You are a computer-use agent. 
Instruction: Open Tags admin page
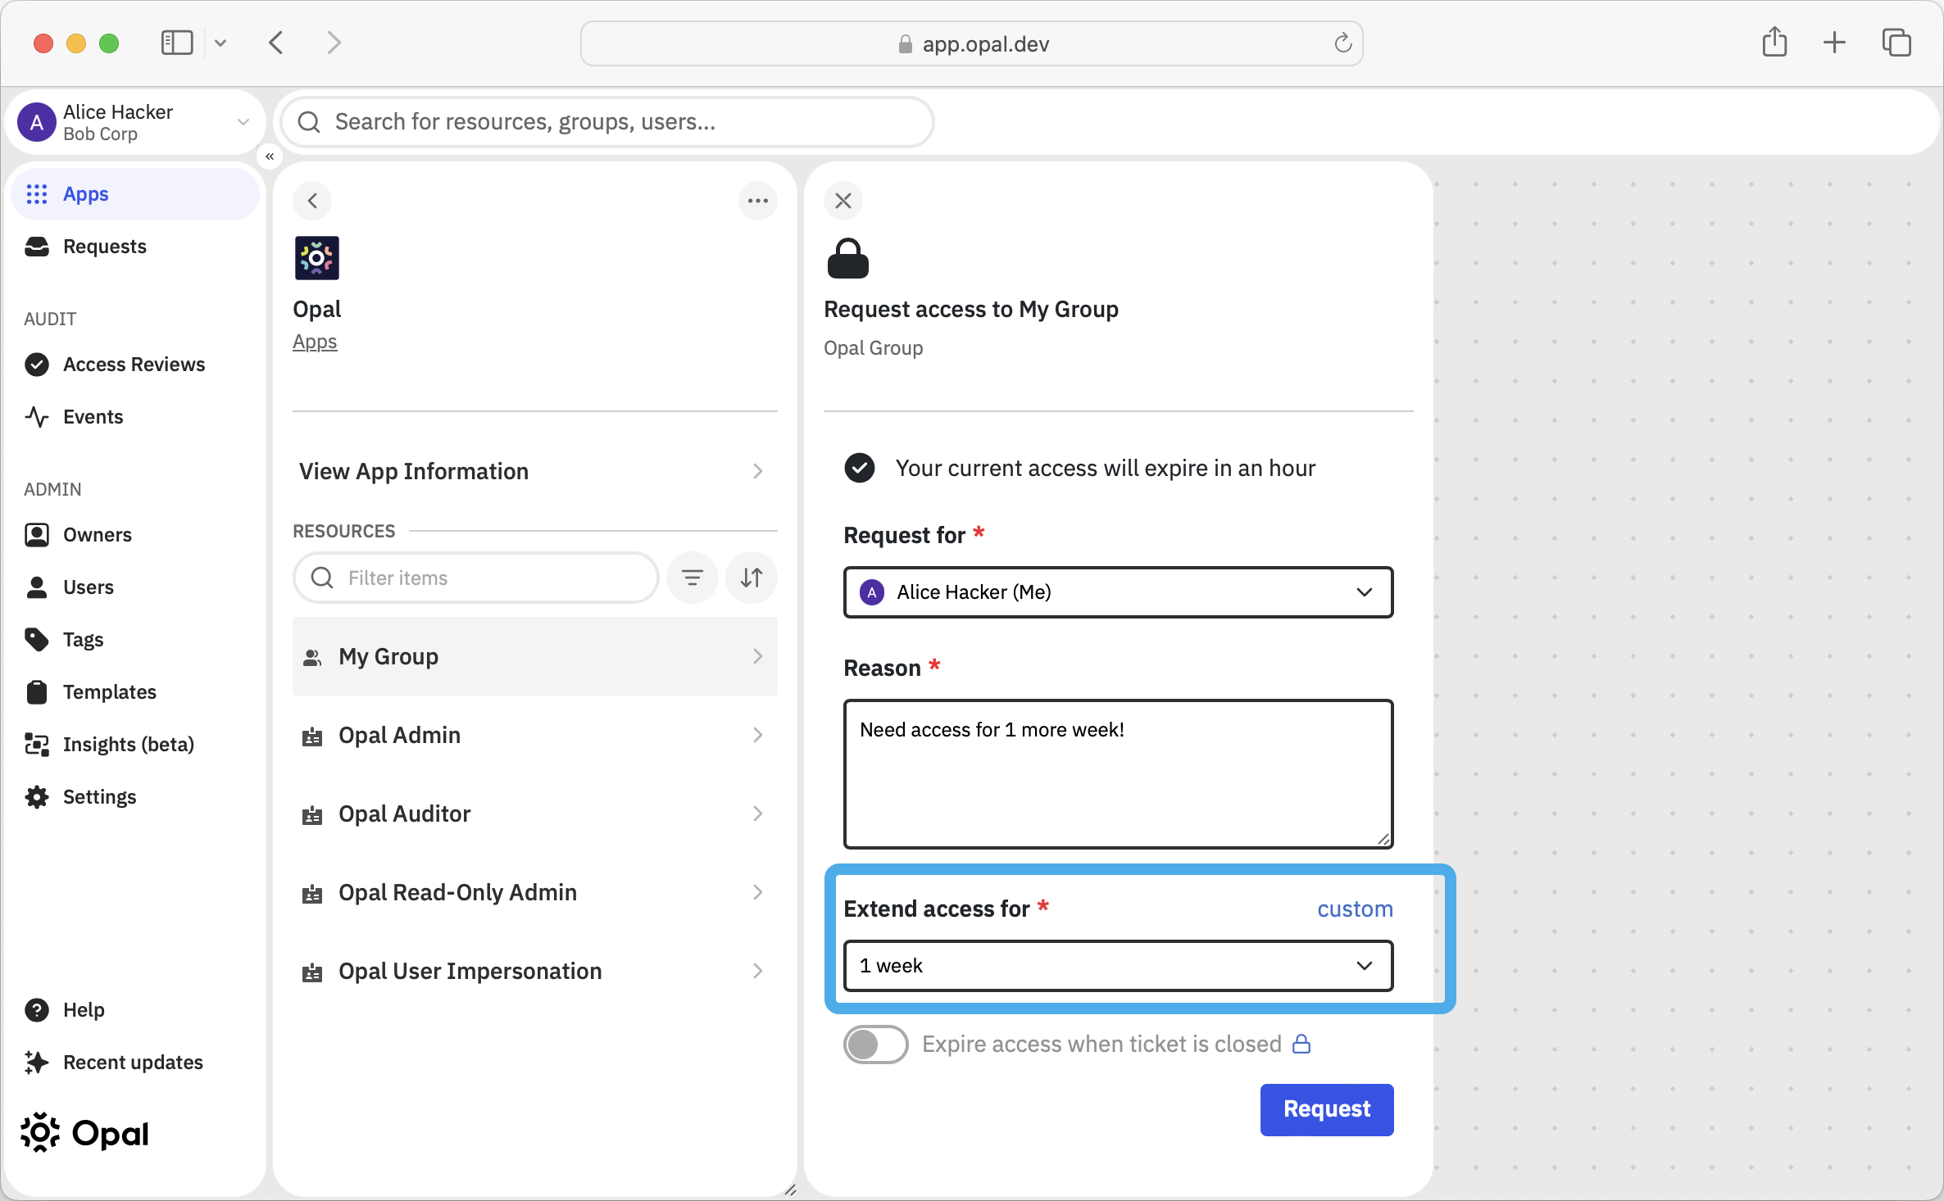click(x=135, y=640)
